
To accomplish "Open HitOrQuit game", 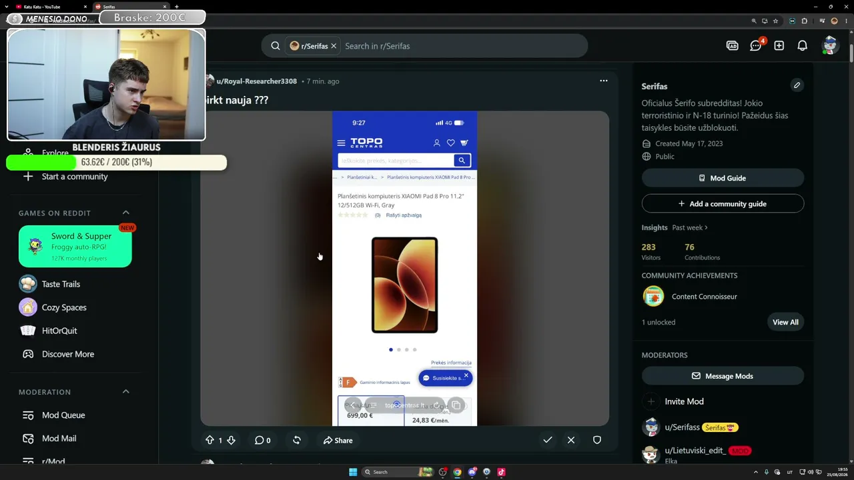I will point(59,331).
